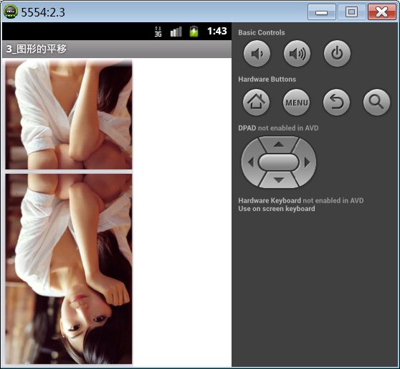
Task: Tap the signal strength bars icon
Action: 176,32
